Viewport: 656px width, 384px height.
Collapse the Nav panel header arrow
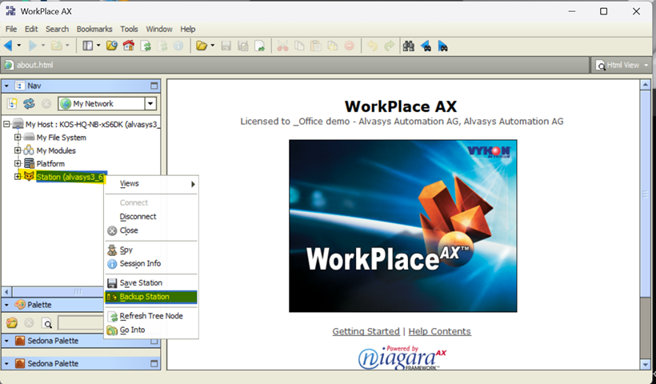click(x=6, y=86)
